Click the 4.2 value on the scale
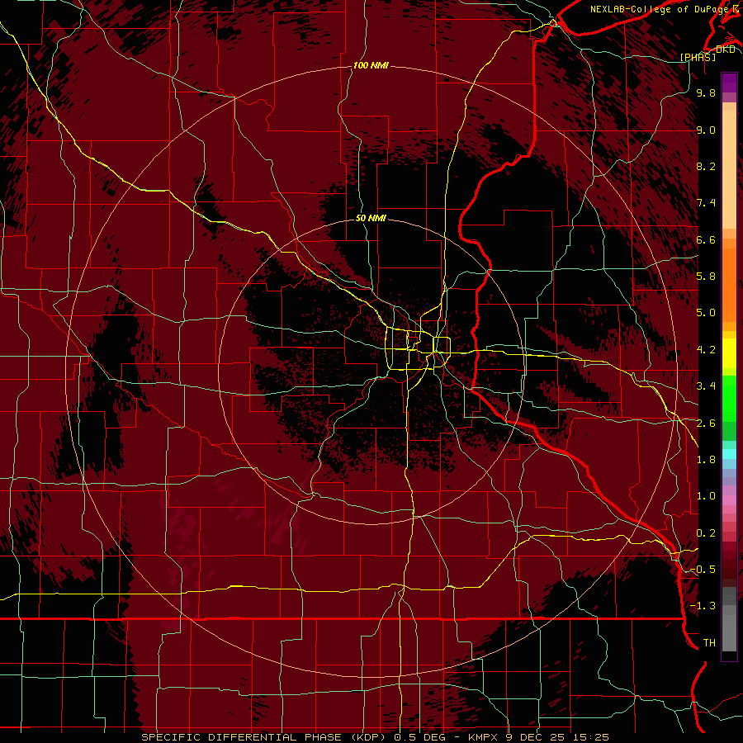The height and width of the screenshot is (743, 743). coord(706,350)
